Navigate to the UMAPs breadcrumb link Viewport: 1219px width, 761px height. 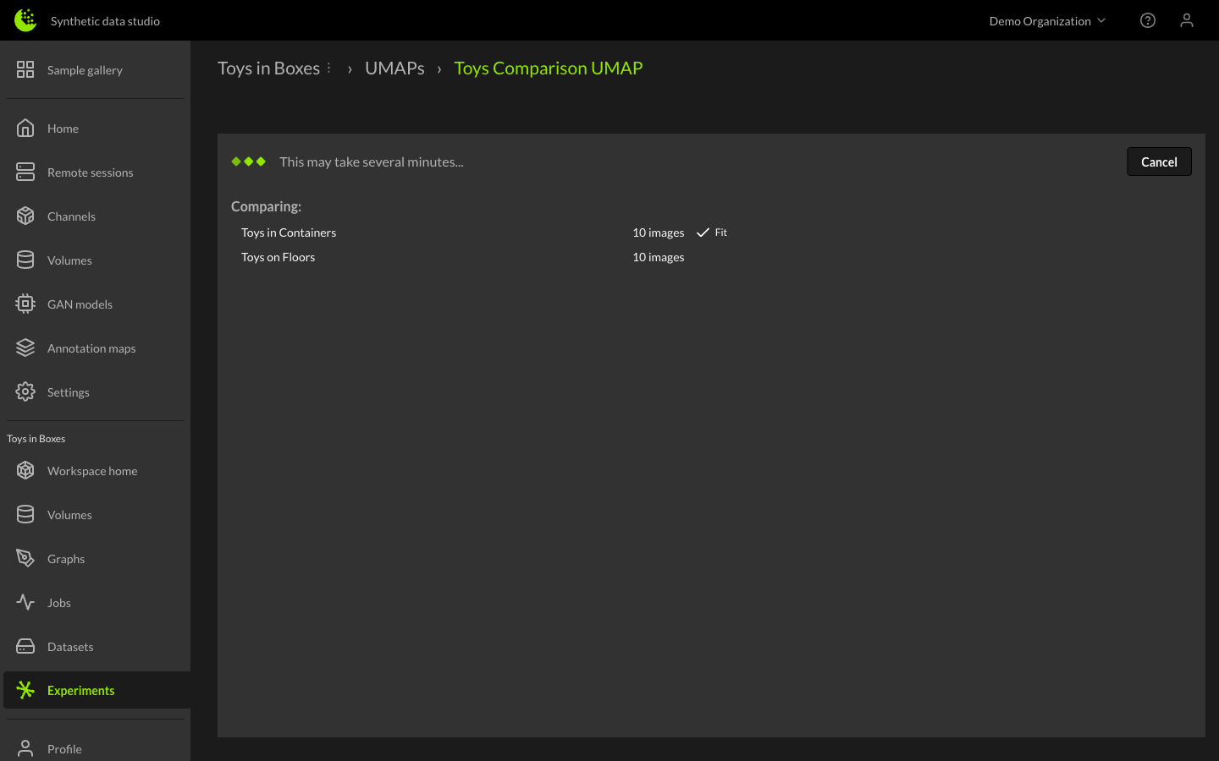click(394, 68)
